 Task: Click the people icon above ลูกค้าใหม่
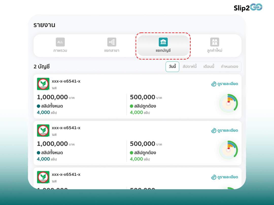tap(215, 42)
